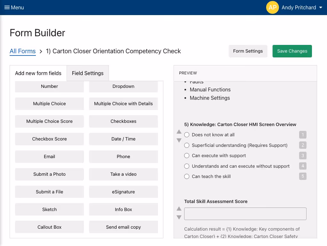327x246 pixels.
Task: Add a Submit a File field
Action: tap(49, 192)
